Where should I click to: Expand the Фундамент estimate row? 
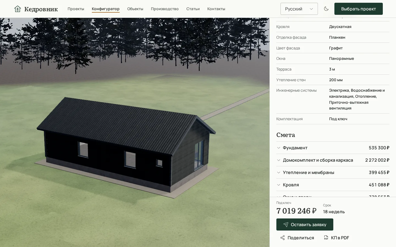click(x=333, y=148)
